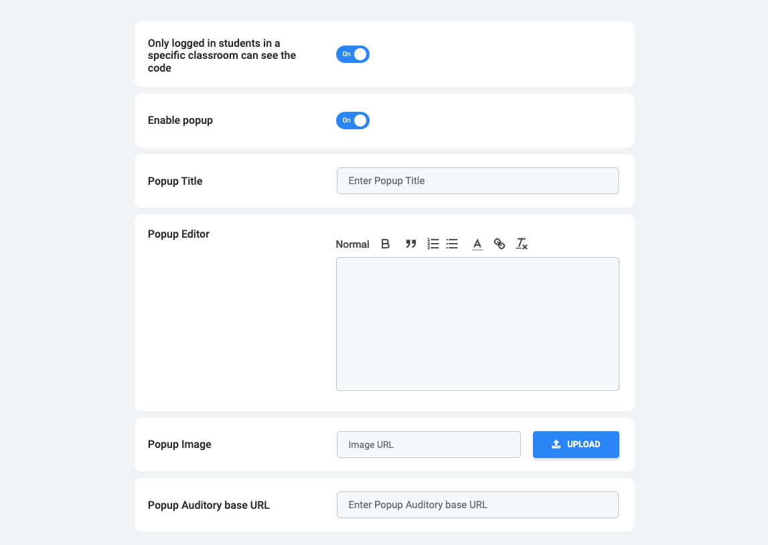
Task: Click the classroom-only students label text
Action: coord(222,56)
